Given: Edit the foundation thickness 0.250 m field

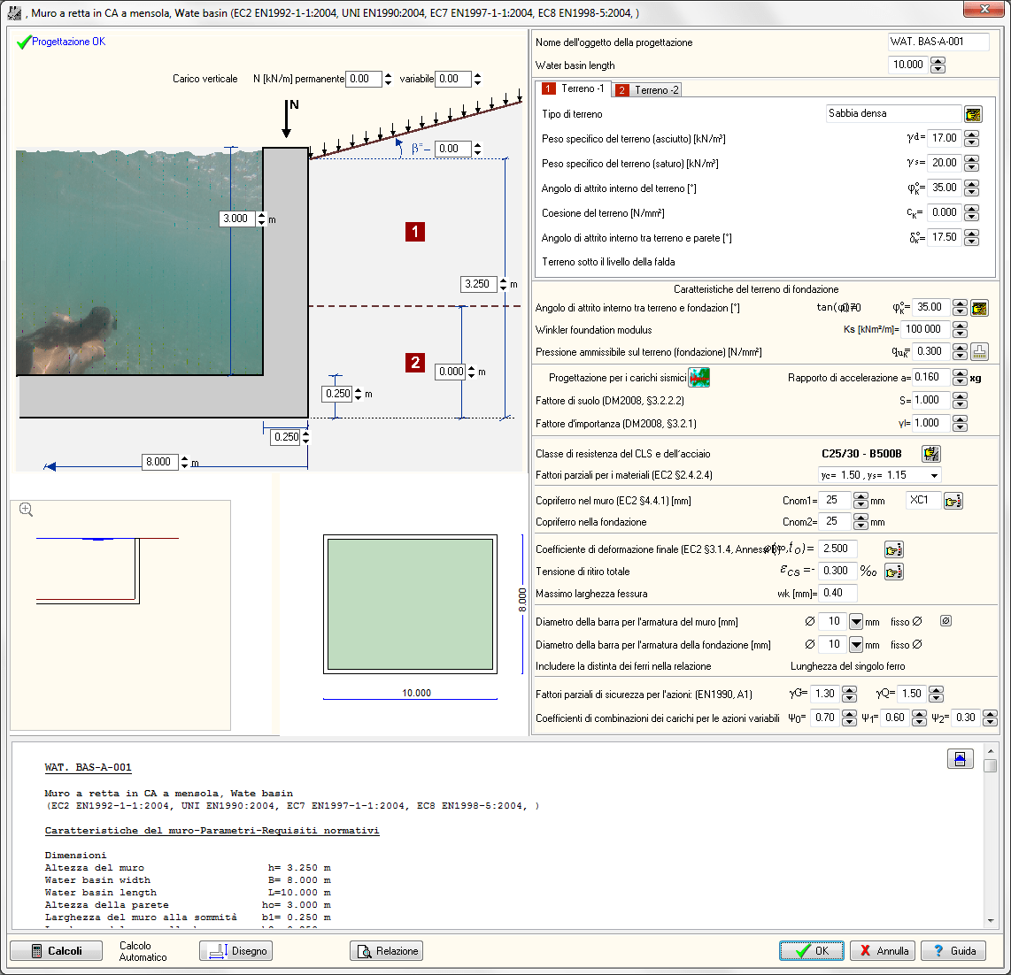Looking at the screenshot, I should [337, 394].
